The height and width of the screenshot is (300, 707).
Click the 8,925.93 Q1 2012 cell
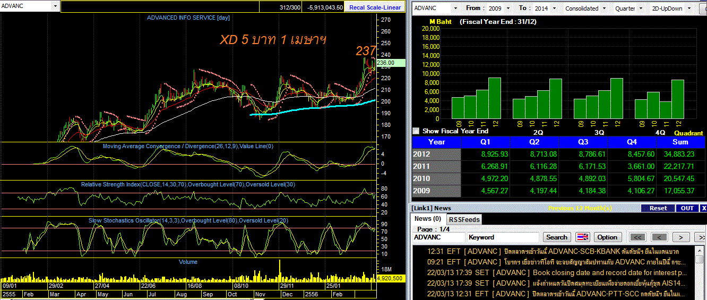485,154
